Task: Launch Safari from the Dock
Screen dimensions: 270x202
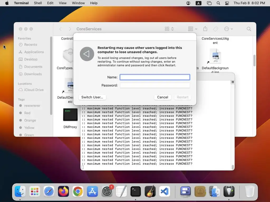Action: click(x=49, y=191)
